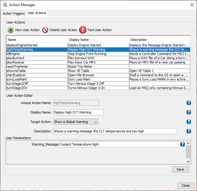
Task: Click 'Shows a warning message' table cell
Action: click(159, 49)
